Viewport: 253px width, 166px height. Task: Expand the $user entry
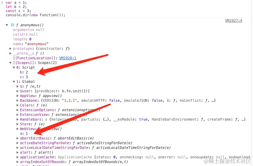point(17,91)
